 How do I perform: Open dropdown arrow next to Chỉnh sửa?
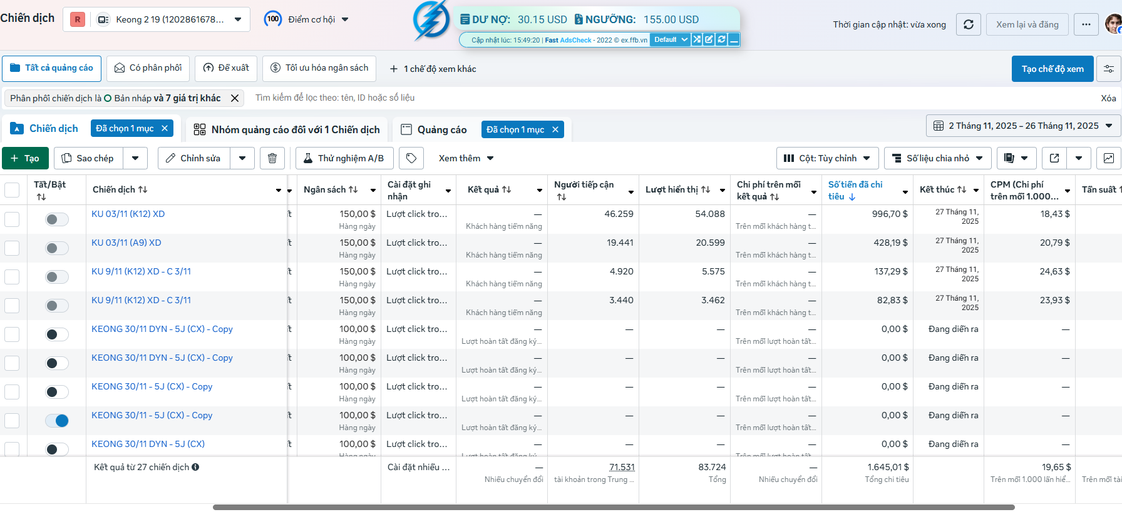tap(242, 158)
